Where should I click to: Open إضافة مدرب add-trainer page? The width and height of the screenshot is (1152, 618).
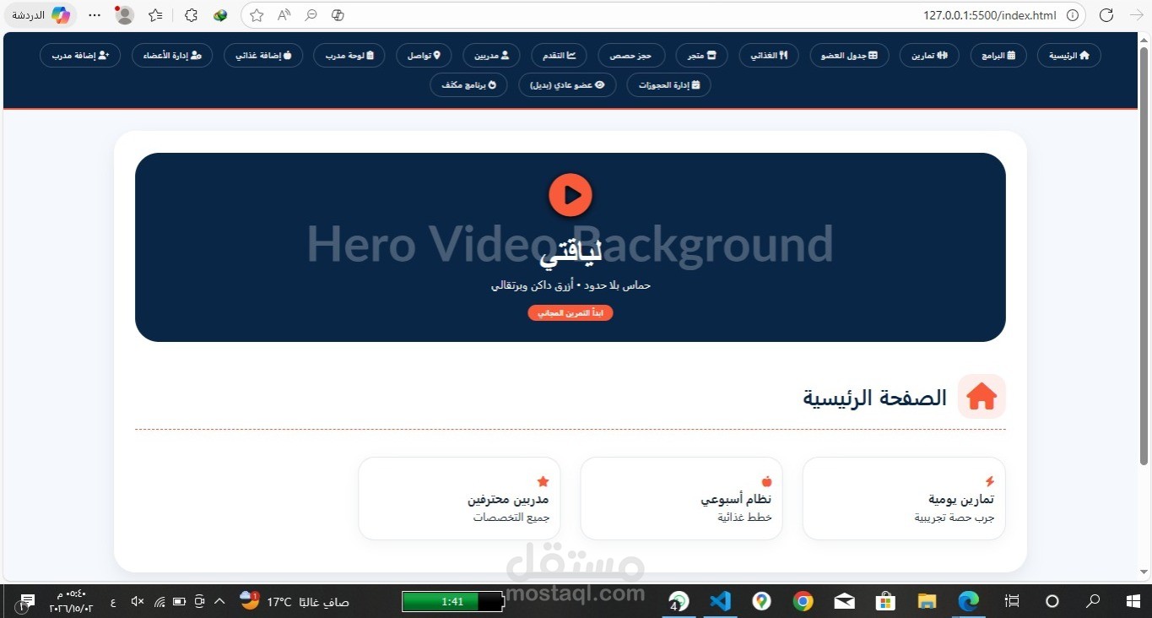tap(80, 55)
